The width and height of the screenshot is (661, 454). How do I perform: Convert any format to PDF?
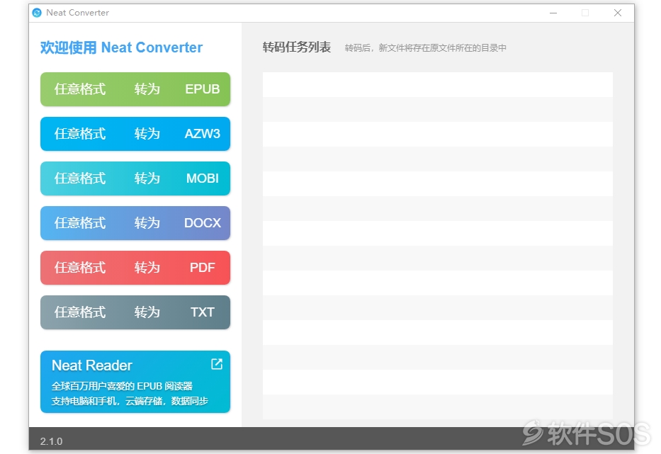pos(135,268)
